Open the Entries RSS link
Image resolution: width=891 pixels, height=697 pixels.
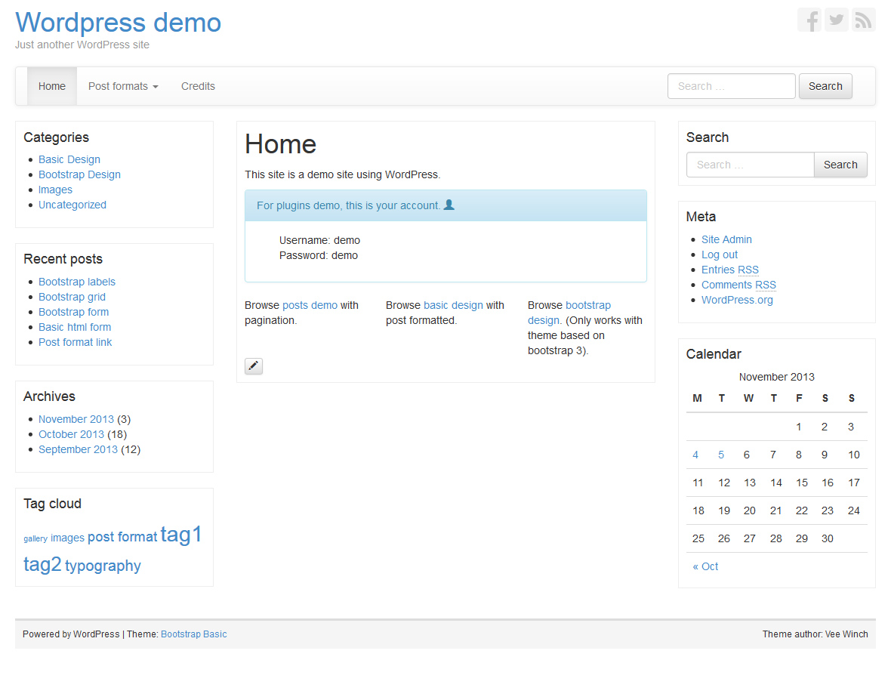pos(729,270)
